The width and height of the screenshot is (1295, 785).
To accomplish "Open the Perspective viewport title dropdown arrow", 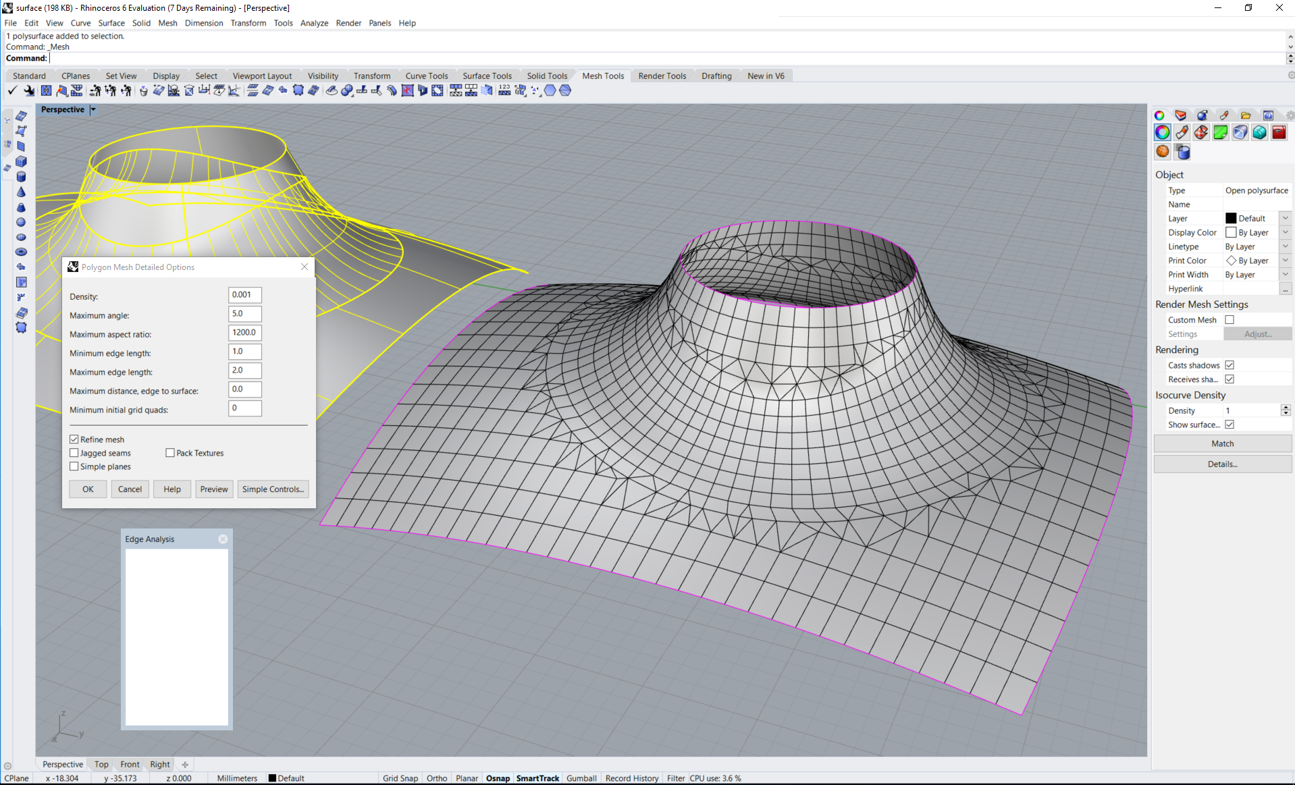I will [93, 109].
